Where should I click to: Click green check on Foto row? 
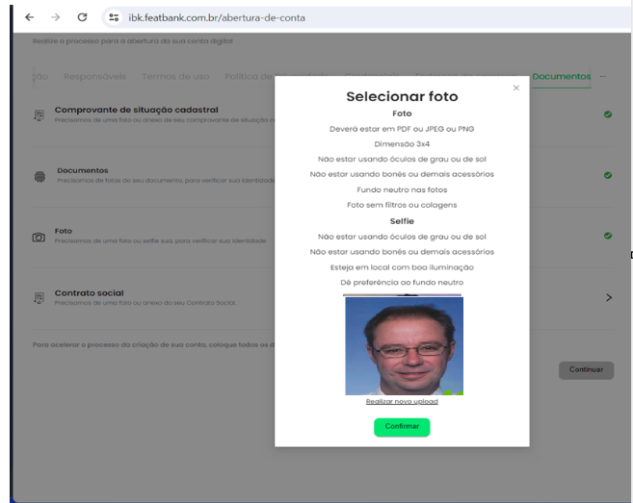pos(608,236)
